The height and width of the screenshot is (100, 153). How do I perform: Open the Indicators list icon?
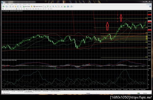click(x=65, y=6)
